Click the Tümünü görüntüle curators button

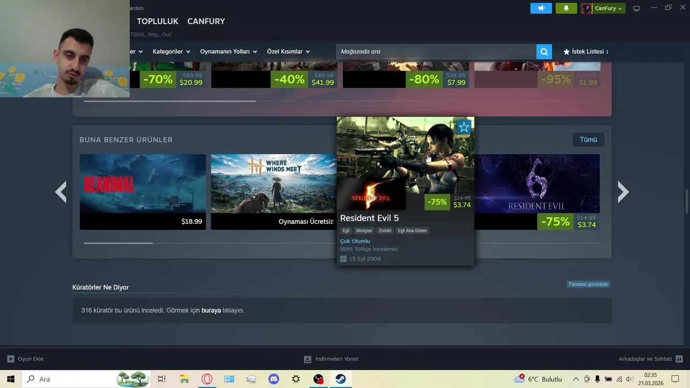tap(588, 284)
